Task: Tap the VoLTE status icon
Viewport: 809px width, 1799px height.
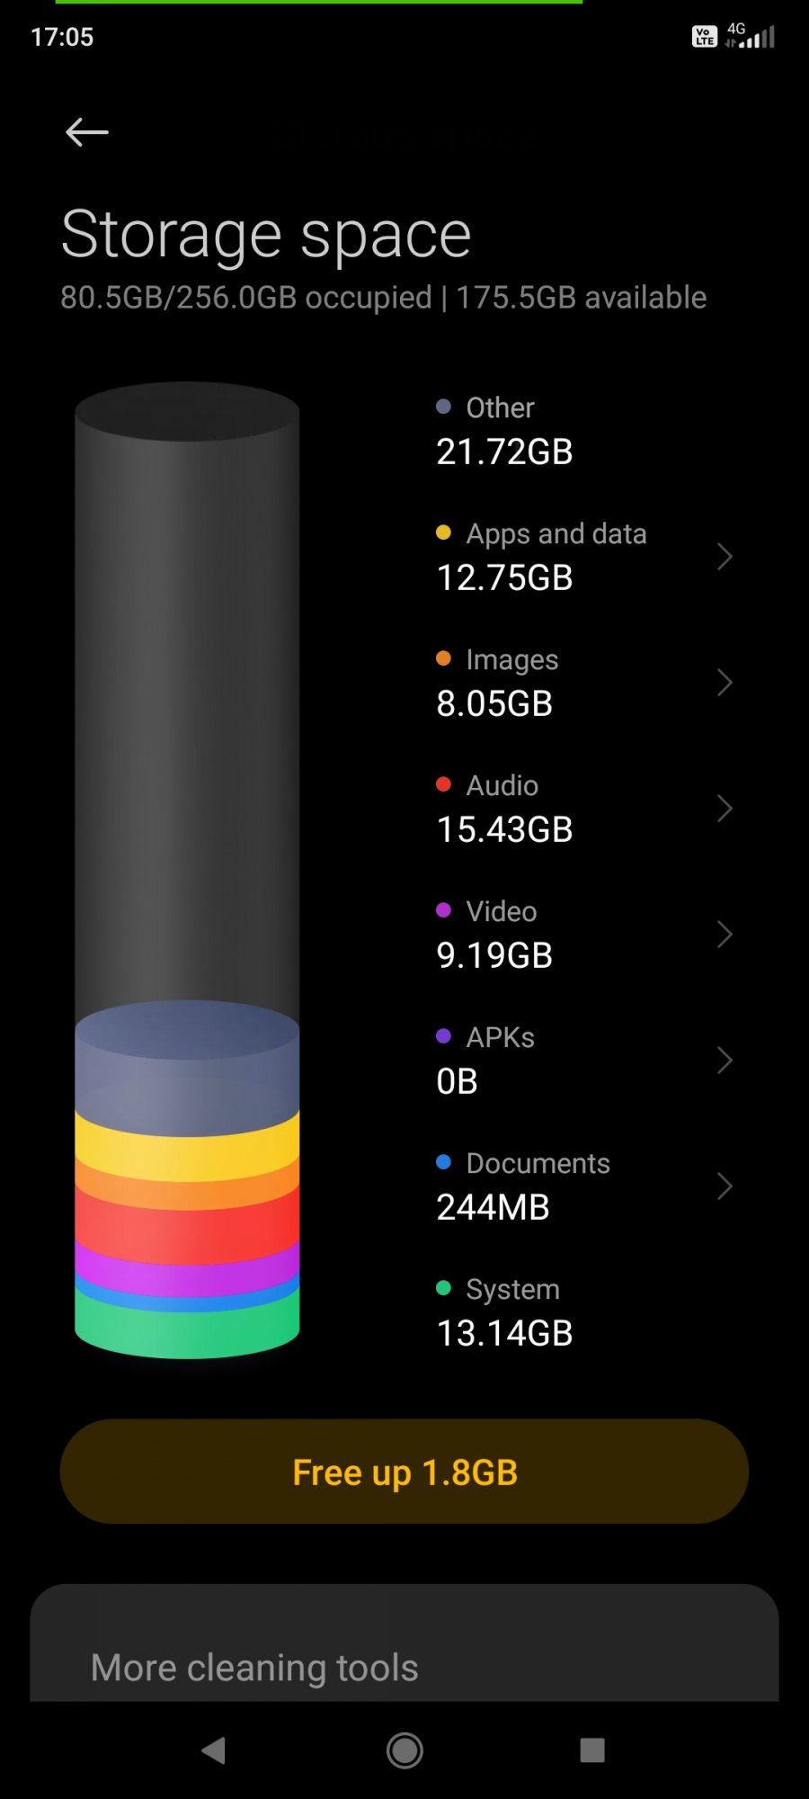Action: coord(704,37)
